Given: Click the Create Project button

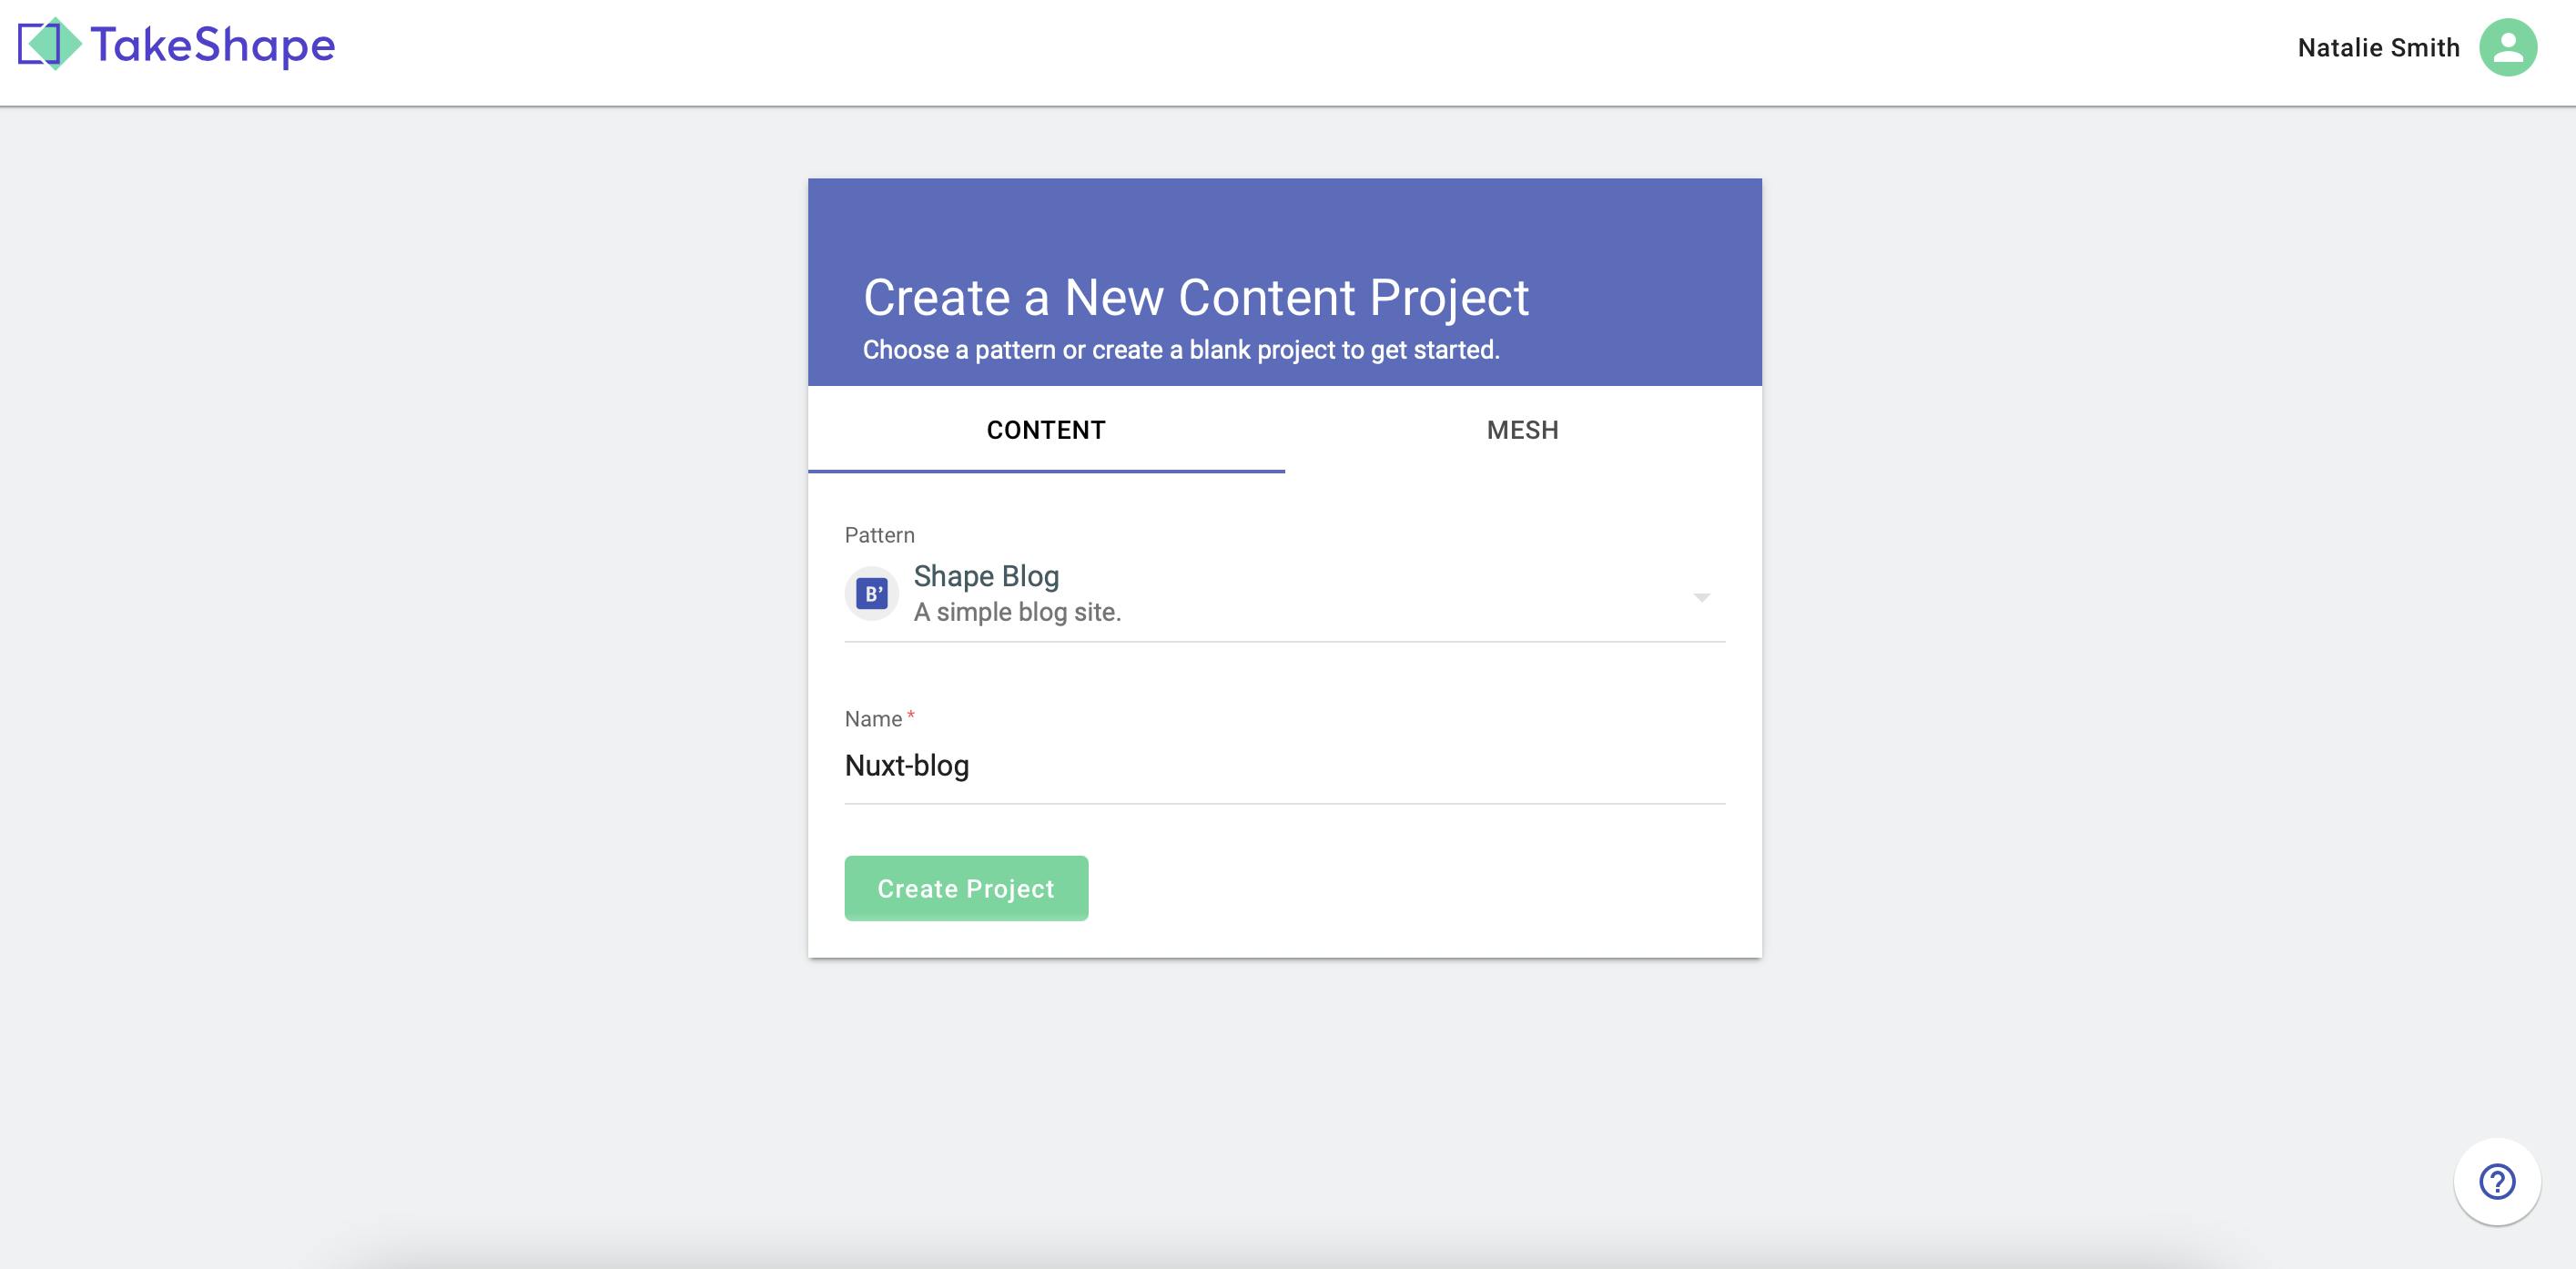Looking at the screenshot, I should [x=966, y=888].
